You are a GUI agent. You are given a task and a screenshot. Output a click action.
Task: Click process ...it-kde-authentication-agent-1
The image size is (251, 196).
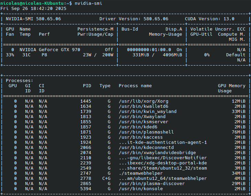[x=163, y=142]
